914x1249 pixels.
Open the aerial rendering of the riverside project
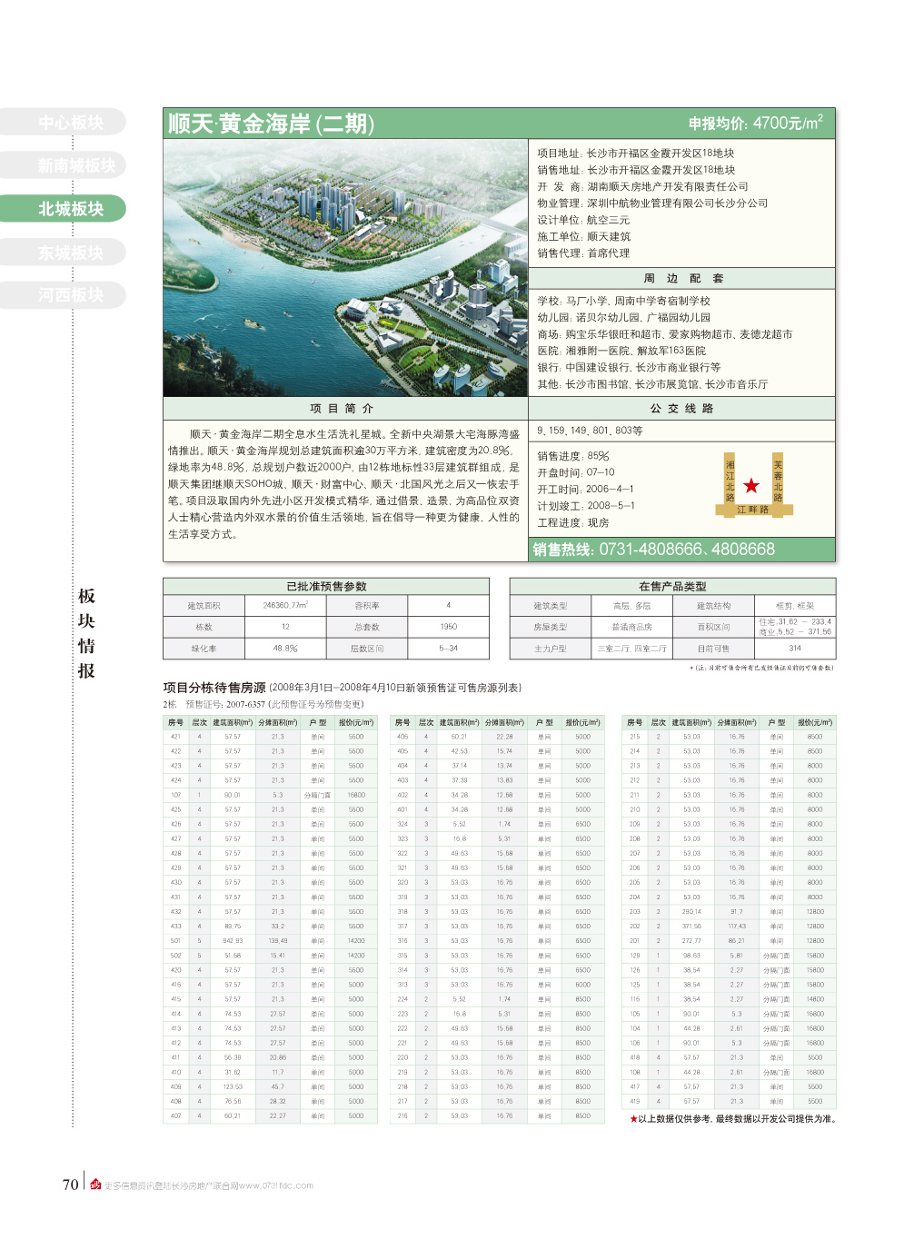345,268
